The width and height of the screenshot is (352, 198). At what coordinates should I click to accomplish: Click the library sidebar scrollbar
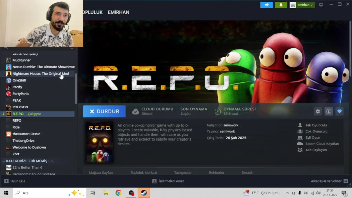(76, 89)
